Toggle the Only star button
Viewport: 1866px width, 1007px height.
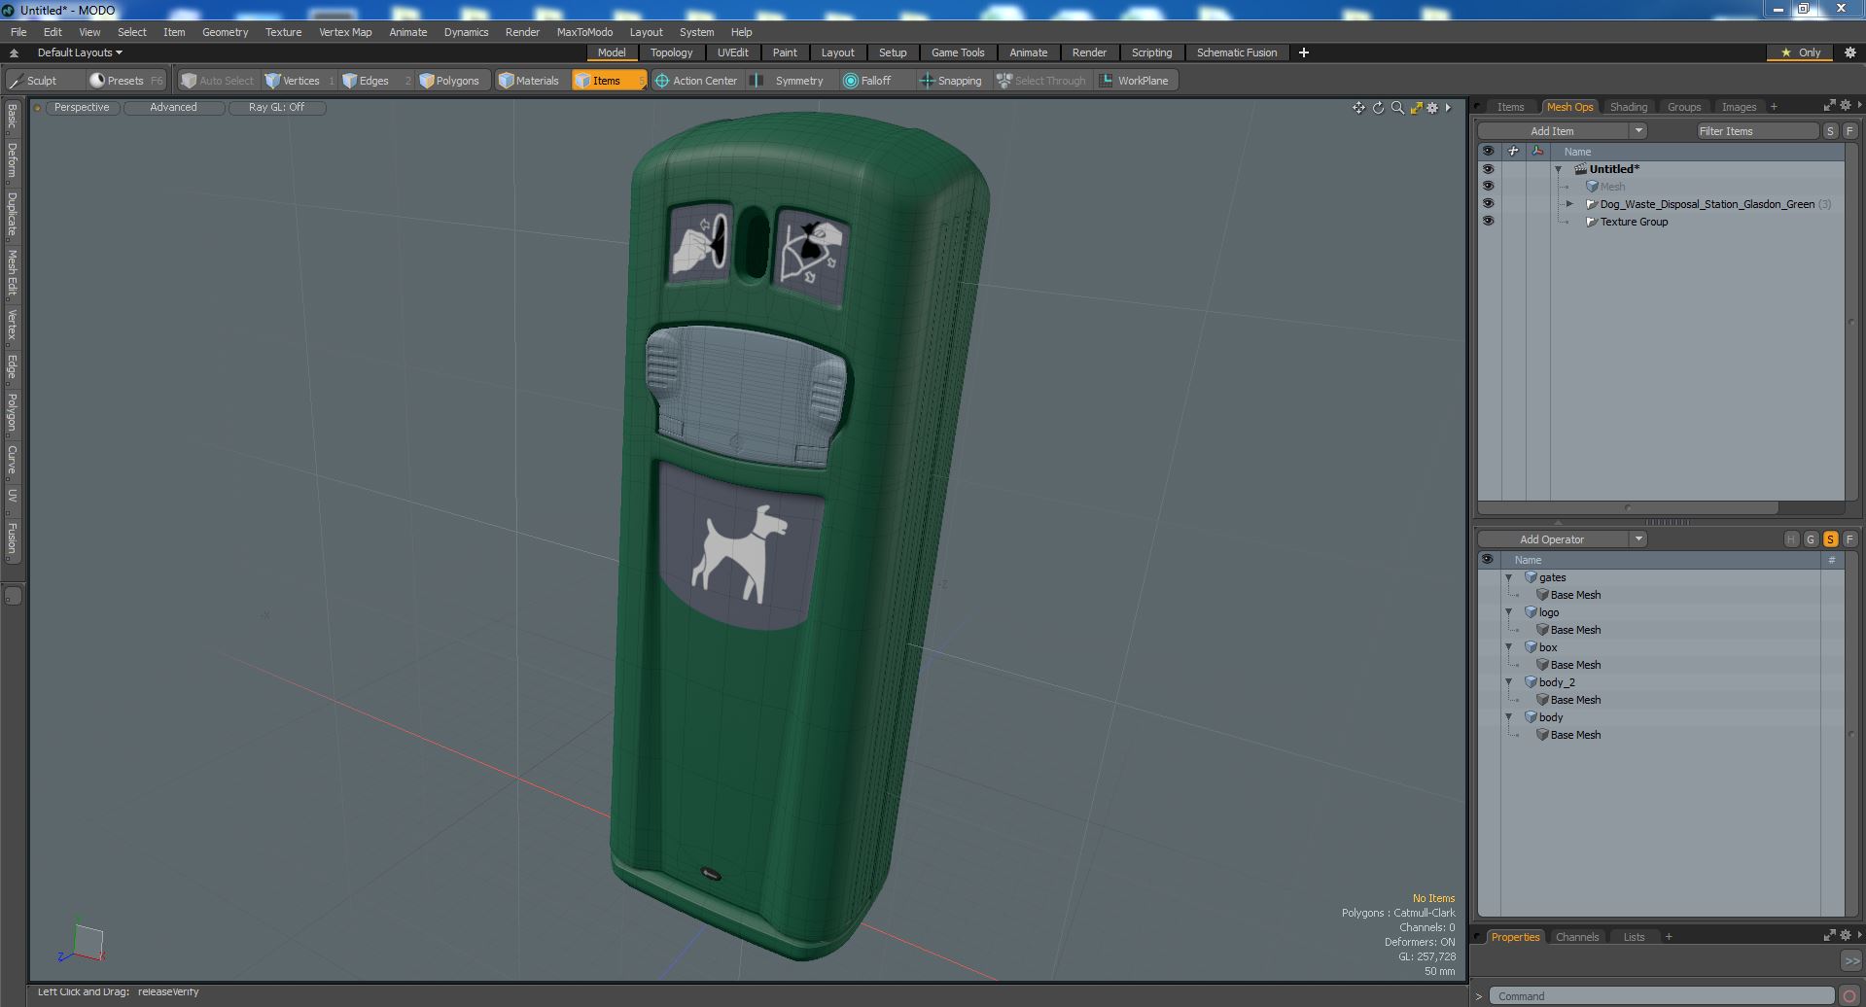(x=1801, y=52)
